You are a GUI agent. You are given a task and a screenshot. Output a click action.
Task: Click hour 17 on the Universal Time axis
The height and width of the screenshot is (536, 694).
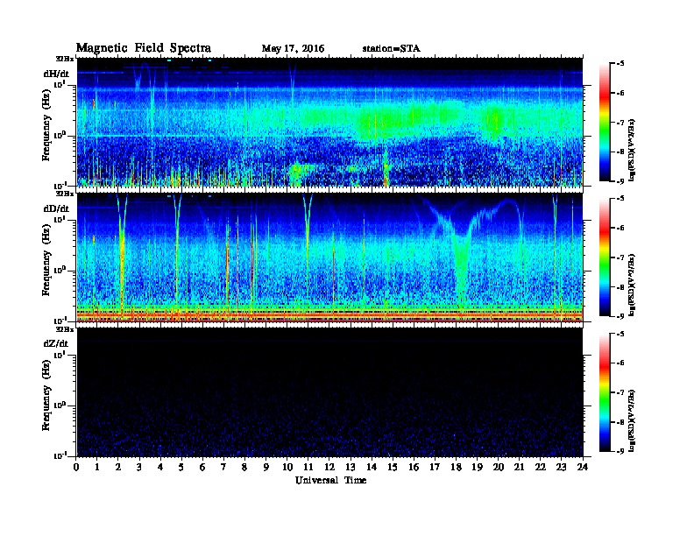435,468
